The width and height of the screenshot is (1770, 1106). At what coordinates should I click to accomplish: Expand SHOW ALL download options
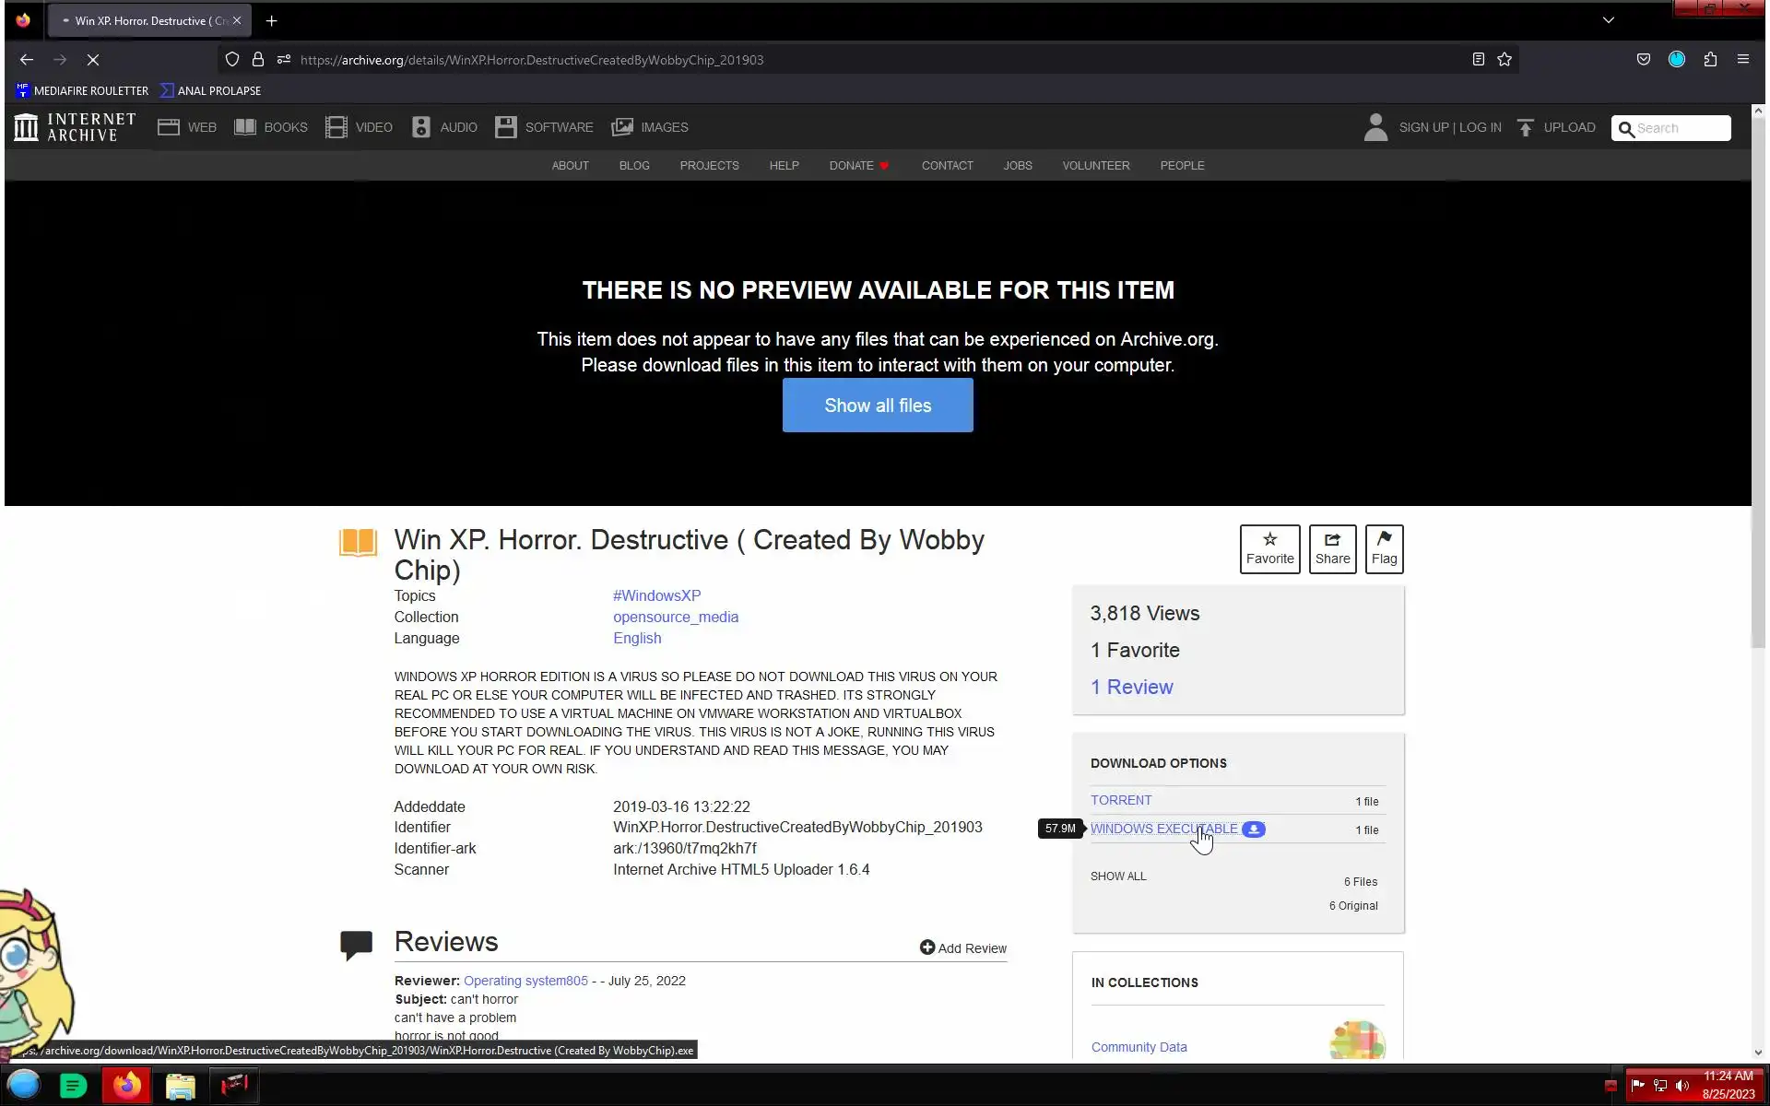(1118, 876)
